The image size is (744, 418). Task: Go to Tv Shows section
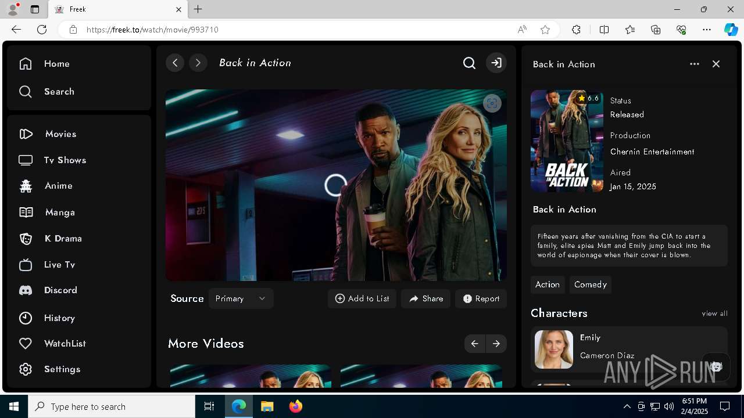tap(52, 160)
